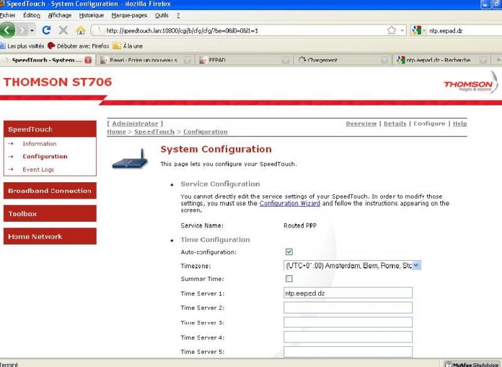
Task: Open the ? help menu
Action: [x=178, y=15]
